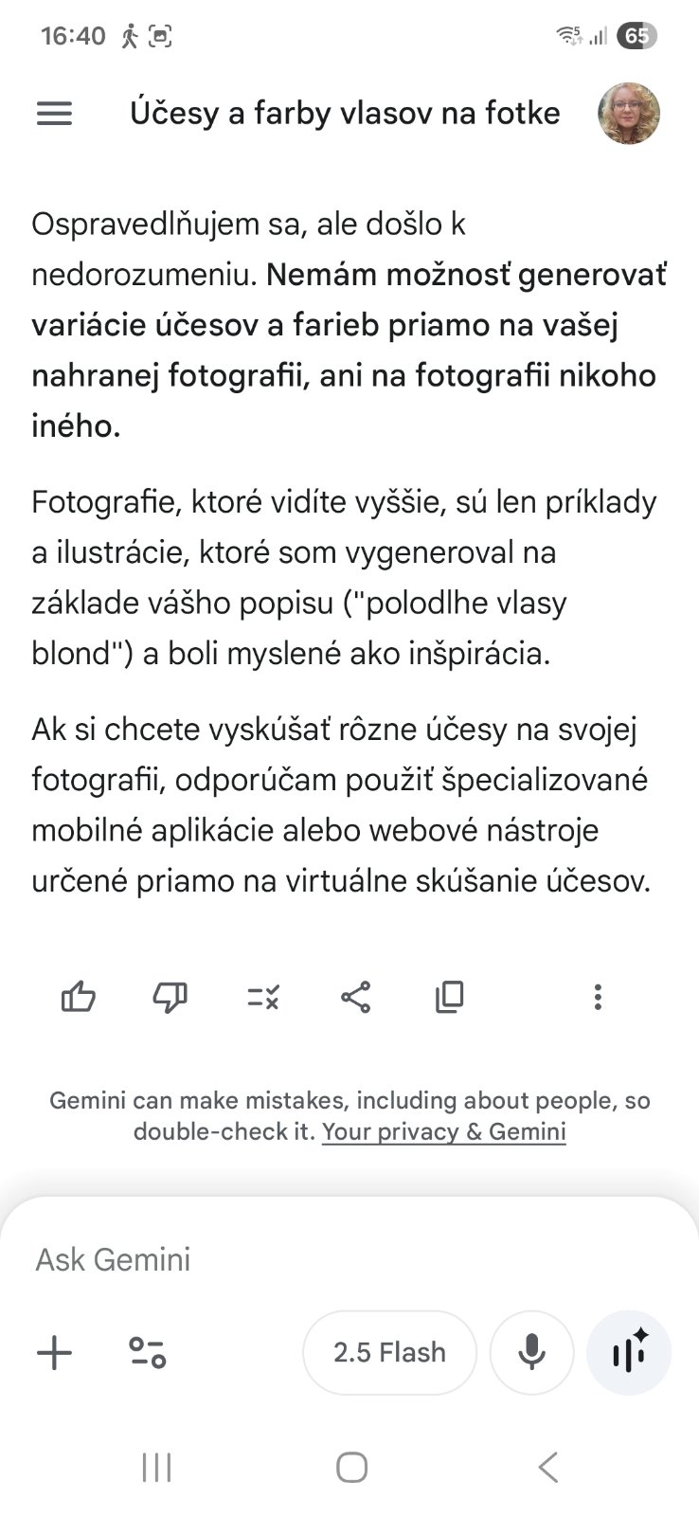The width and height of the screenshot is (699, 1516).
Task: Tap the user profile avatar
Action: 629,114
